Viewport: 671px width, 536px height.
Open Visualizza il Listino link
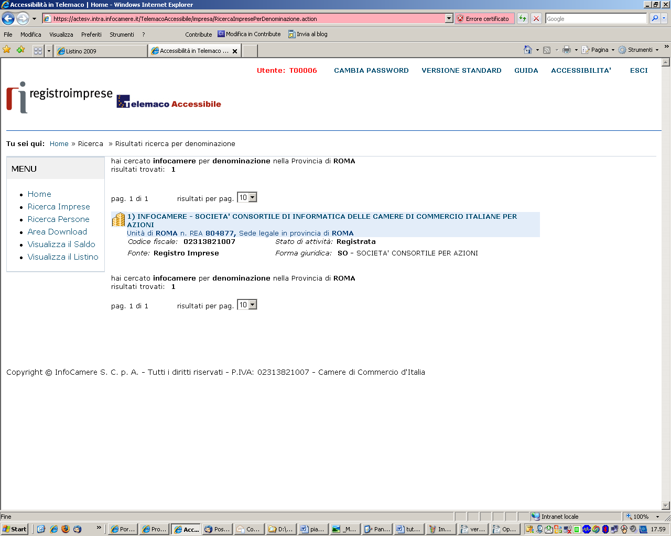click(63, 257)
